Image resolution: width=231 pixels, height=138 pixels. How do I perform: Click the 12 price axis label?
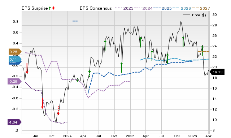coord(215,109)
